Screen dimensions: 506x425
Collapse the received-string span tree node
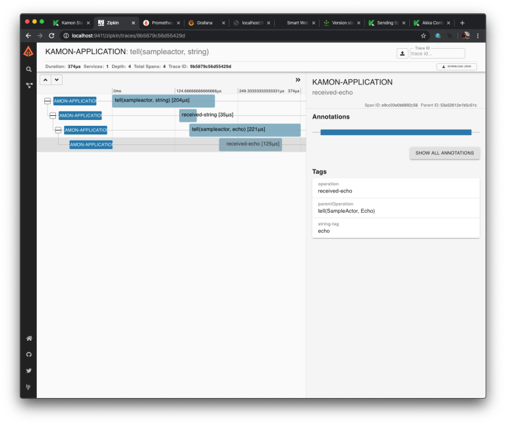coord(53,115)
